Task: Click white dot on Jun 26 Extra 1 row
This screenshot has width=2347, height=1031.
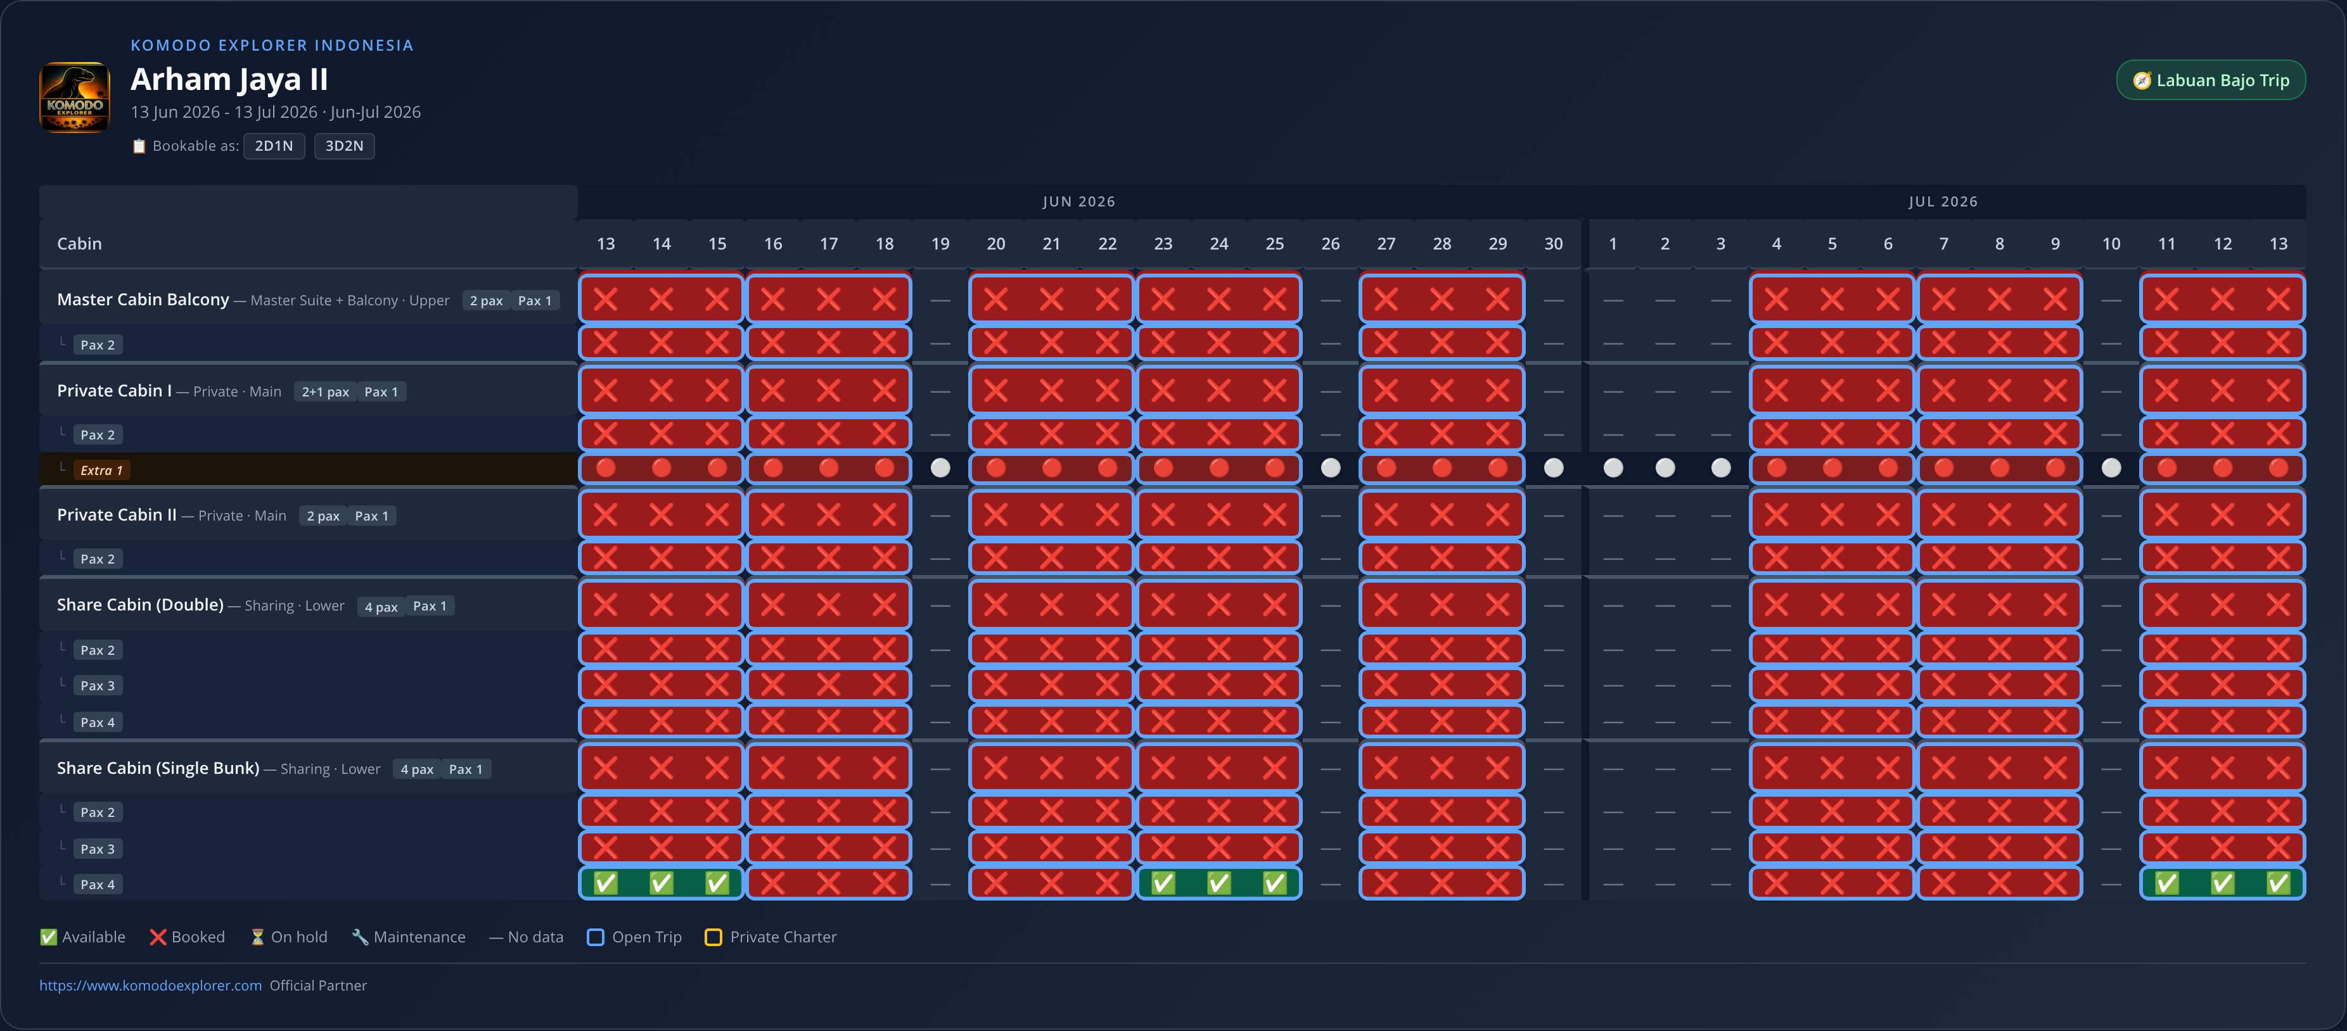Action: 1330,468
